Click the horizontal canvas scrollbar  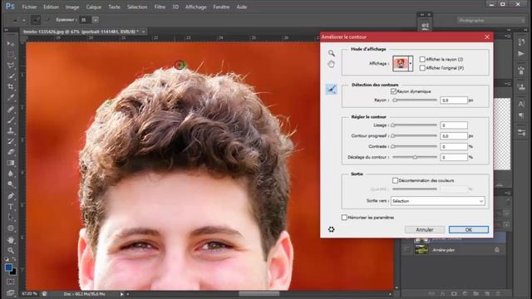pyautogui.click(x=259, y=294)
